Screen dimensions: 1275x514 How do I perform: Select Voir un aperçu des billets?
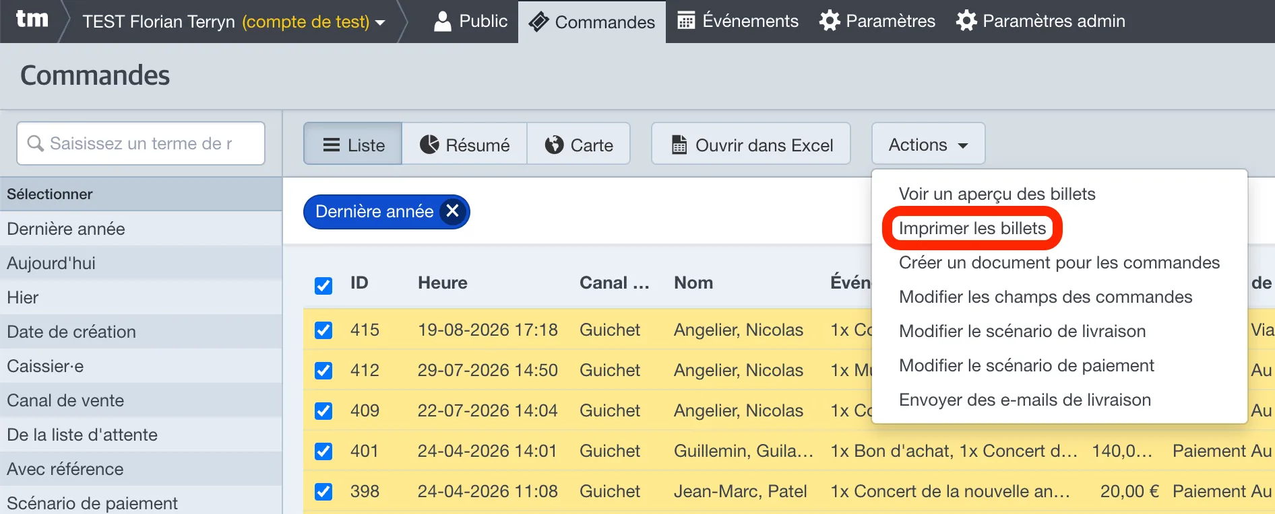997,194
